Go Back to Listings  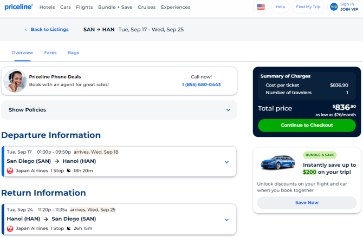click(x=49, y=30)
